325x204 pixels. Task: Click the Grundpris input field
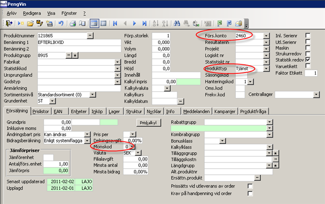tap(57, 122)
